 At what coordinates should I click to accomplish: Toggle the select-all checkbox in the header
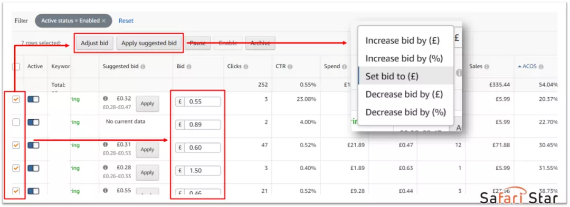click(16, 67)
